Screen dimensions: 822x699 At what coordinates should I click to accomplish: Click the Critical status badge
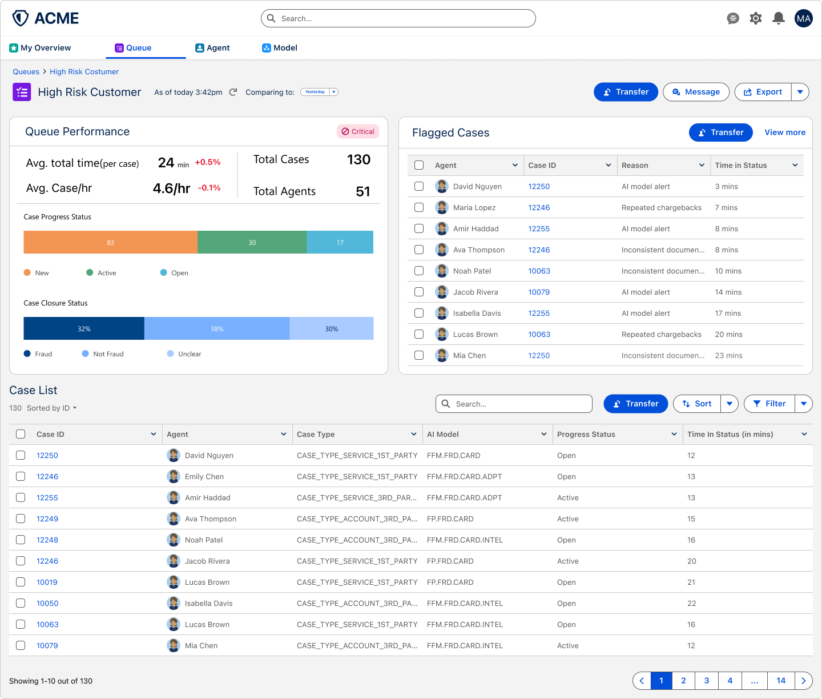[x=358, y=131]
